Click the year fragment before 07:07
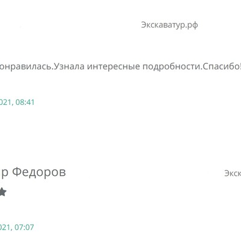The width and height of the screenshot is (241, 241). 5,227
